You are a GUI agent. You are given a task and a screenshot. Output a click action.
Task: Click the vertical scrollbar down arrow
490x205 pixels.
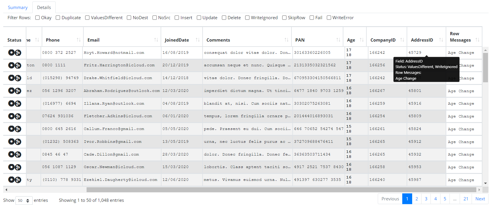(485, 183)
